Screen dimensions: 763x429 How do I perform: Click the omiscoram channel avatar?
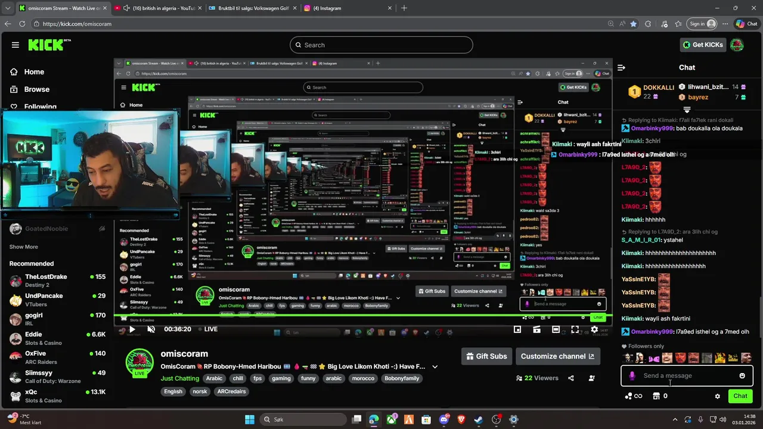[139, 363]
